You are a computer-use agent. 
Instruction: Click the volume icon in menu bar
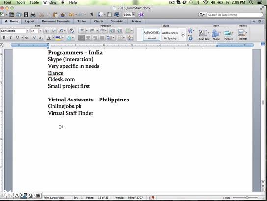[213, 2]
